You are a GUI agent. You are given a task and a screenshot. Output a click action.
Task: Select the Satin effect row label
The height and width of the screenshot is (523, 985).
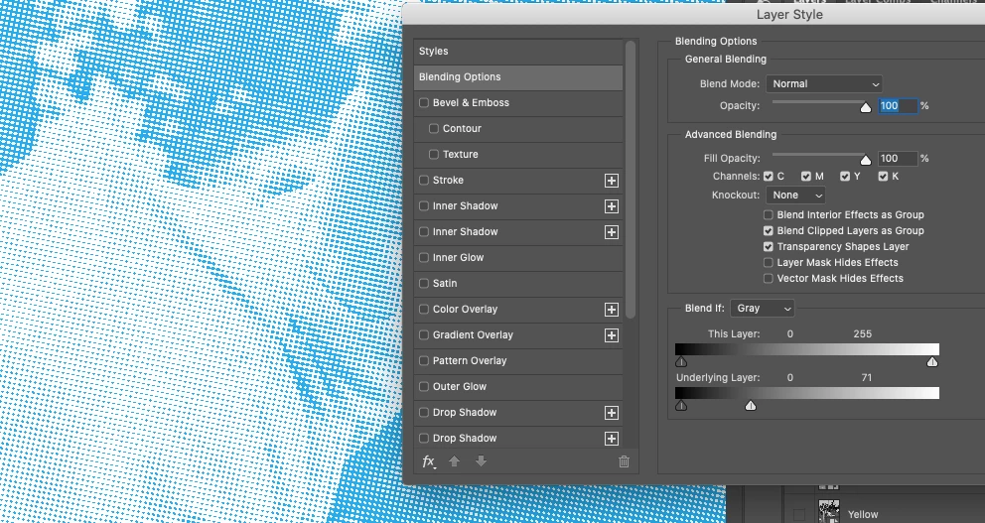445,283
